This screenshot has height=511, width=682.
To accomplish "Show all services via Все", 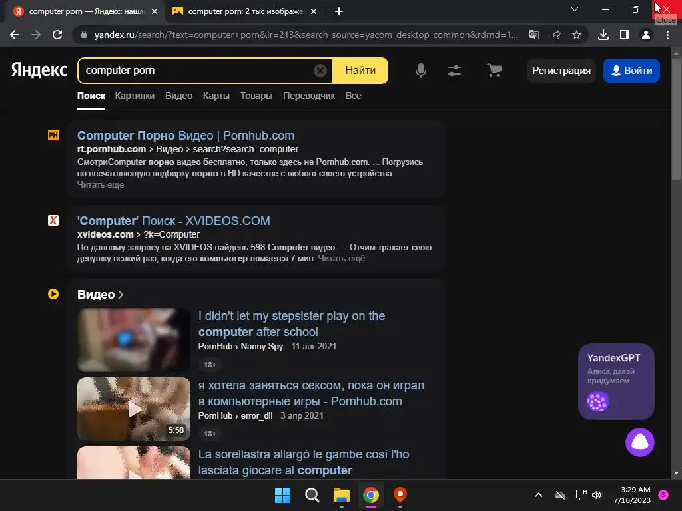I will [353, 96].
